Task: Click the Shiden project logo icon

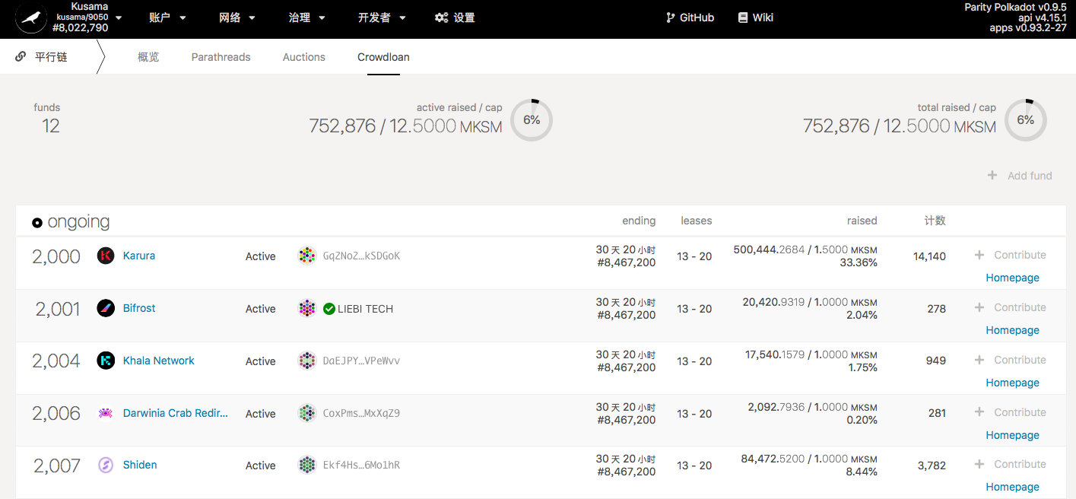Action: click(x=106, y=465)
